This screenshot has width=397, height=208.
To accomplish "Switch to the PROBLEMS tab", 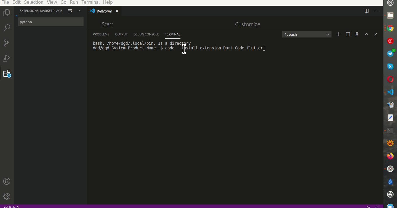I will (101, 34).
